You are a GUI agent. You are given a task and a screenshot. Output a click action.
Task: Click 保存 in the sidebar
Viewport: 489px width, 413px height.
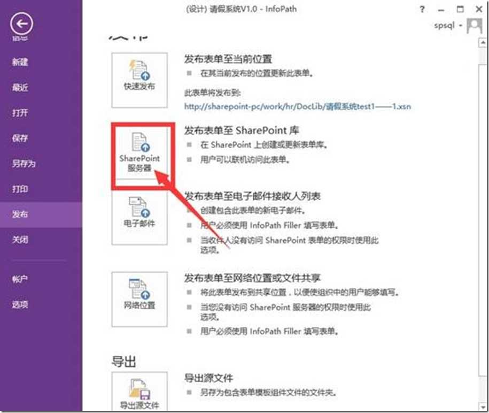(x=20, y=138)
